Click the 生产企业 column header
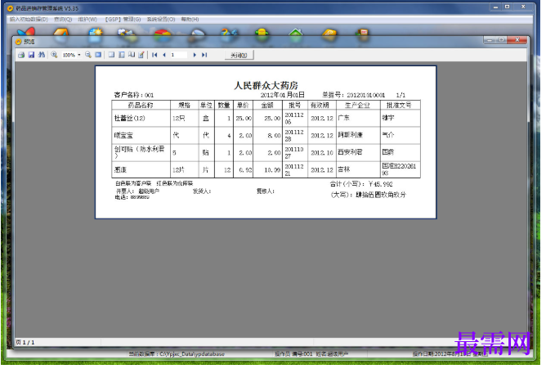 tap(358, 106)
